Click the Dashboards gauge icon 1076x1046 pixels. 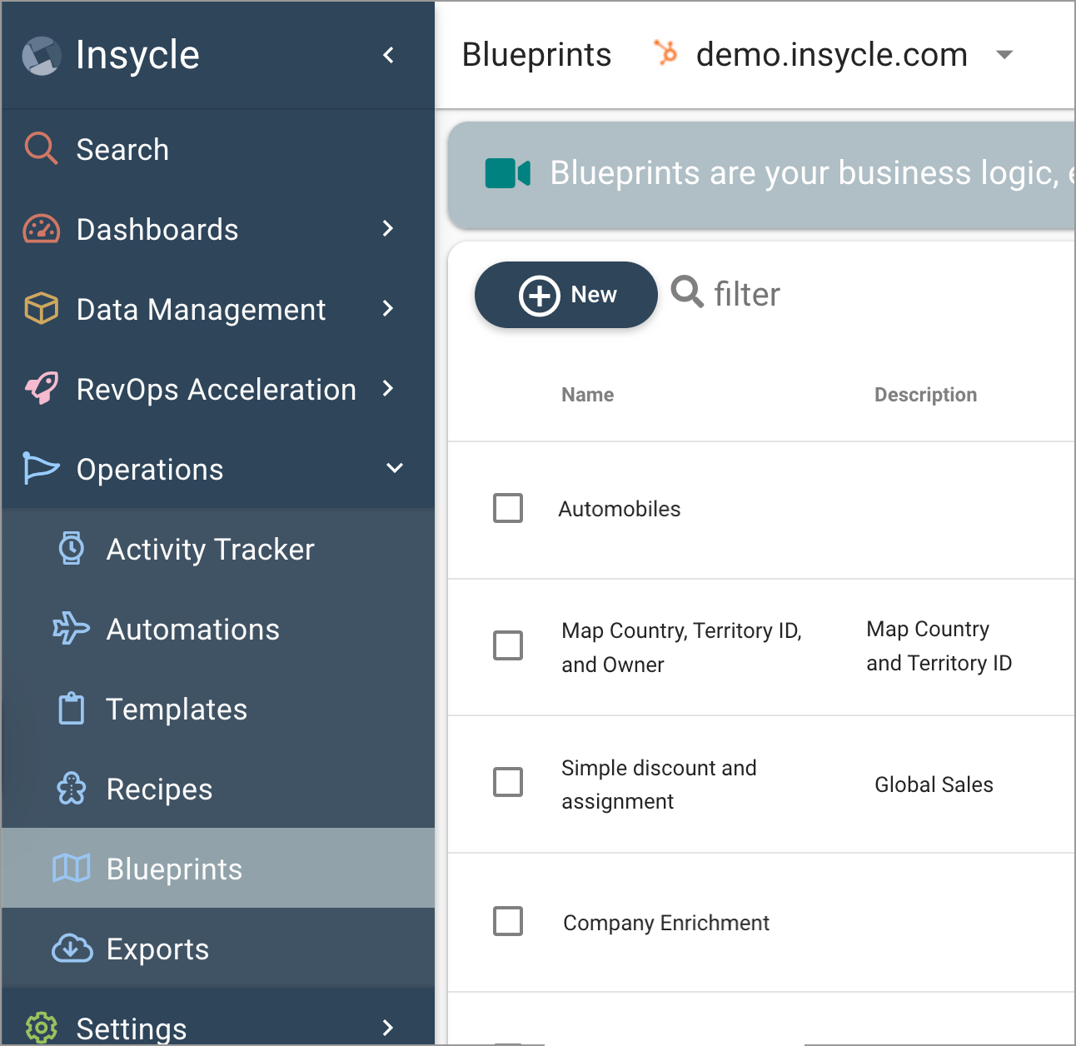41,229
